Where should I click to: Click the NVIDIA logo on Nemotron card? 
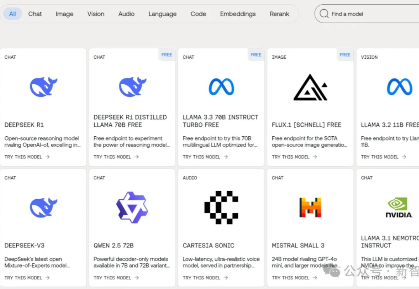[399, 208]
